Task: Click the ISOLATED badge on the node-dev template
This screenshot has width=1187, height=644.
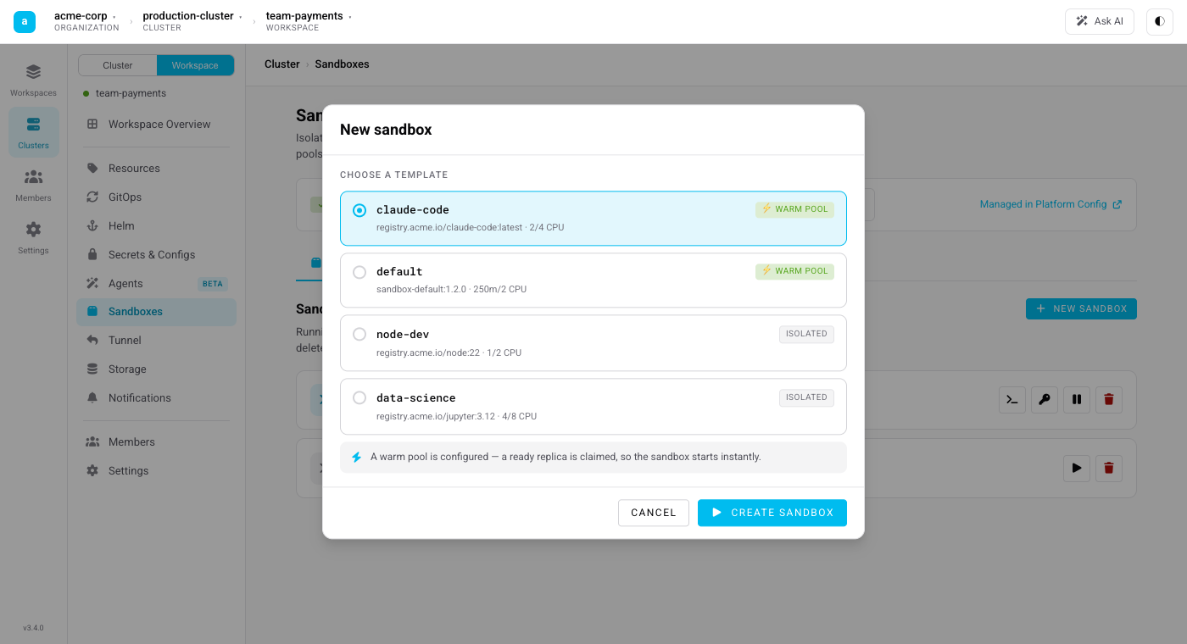Action: pyautogui.click(x=806, y=334)
